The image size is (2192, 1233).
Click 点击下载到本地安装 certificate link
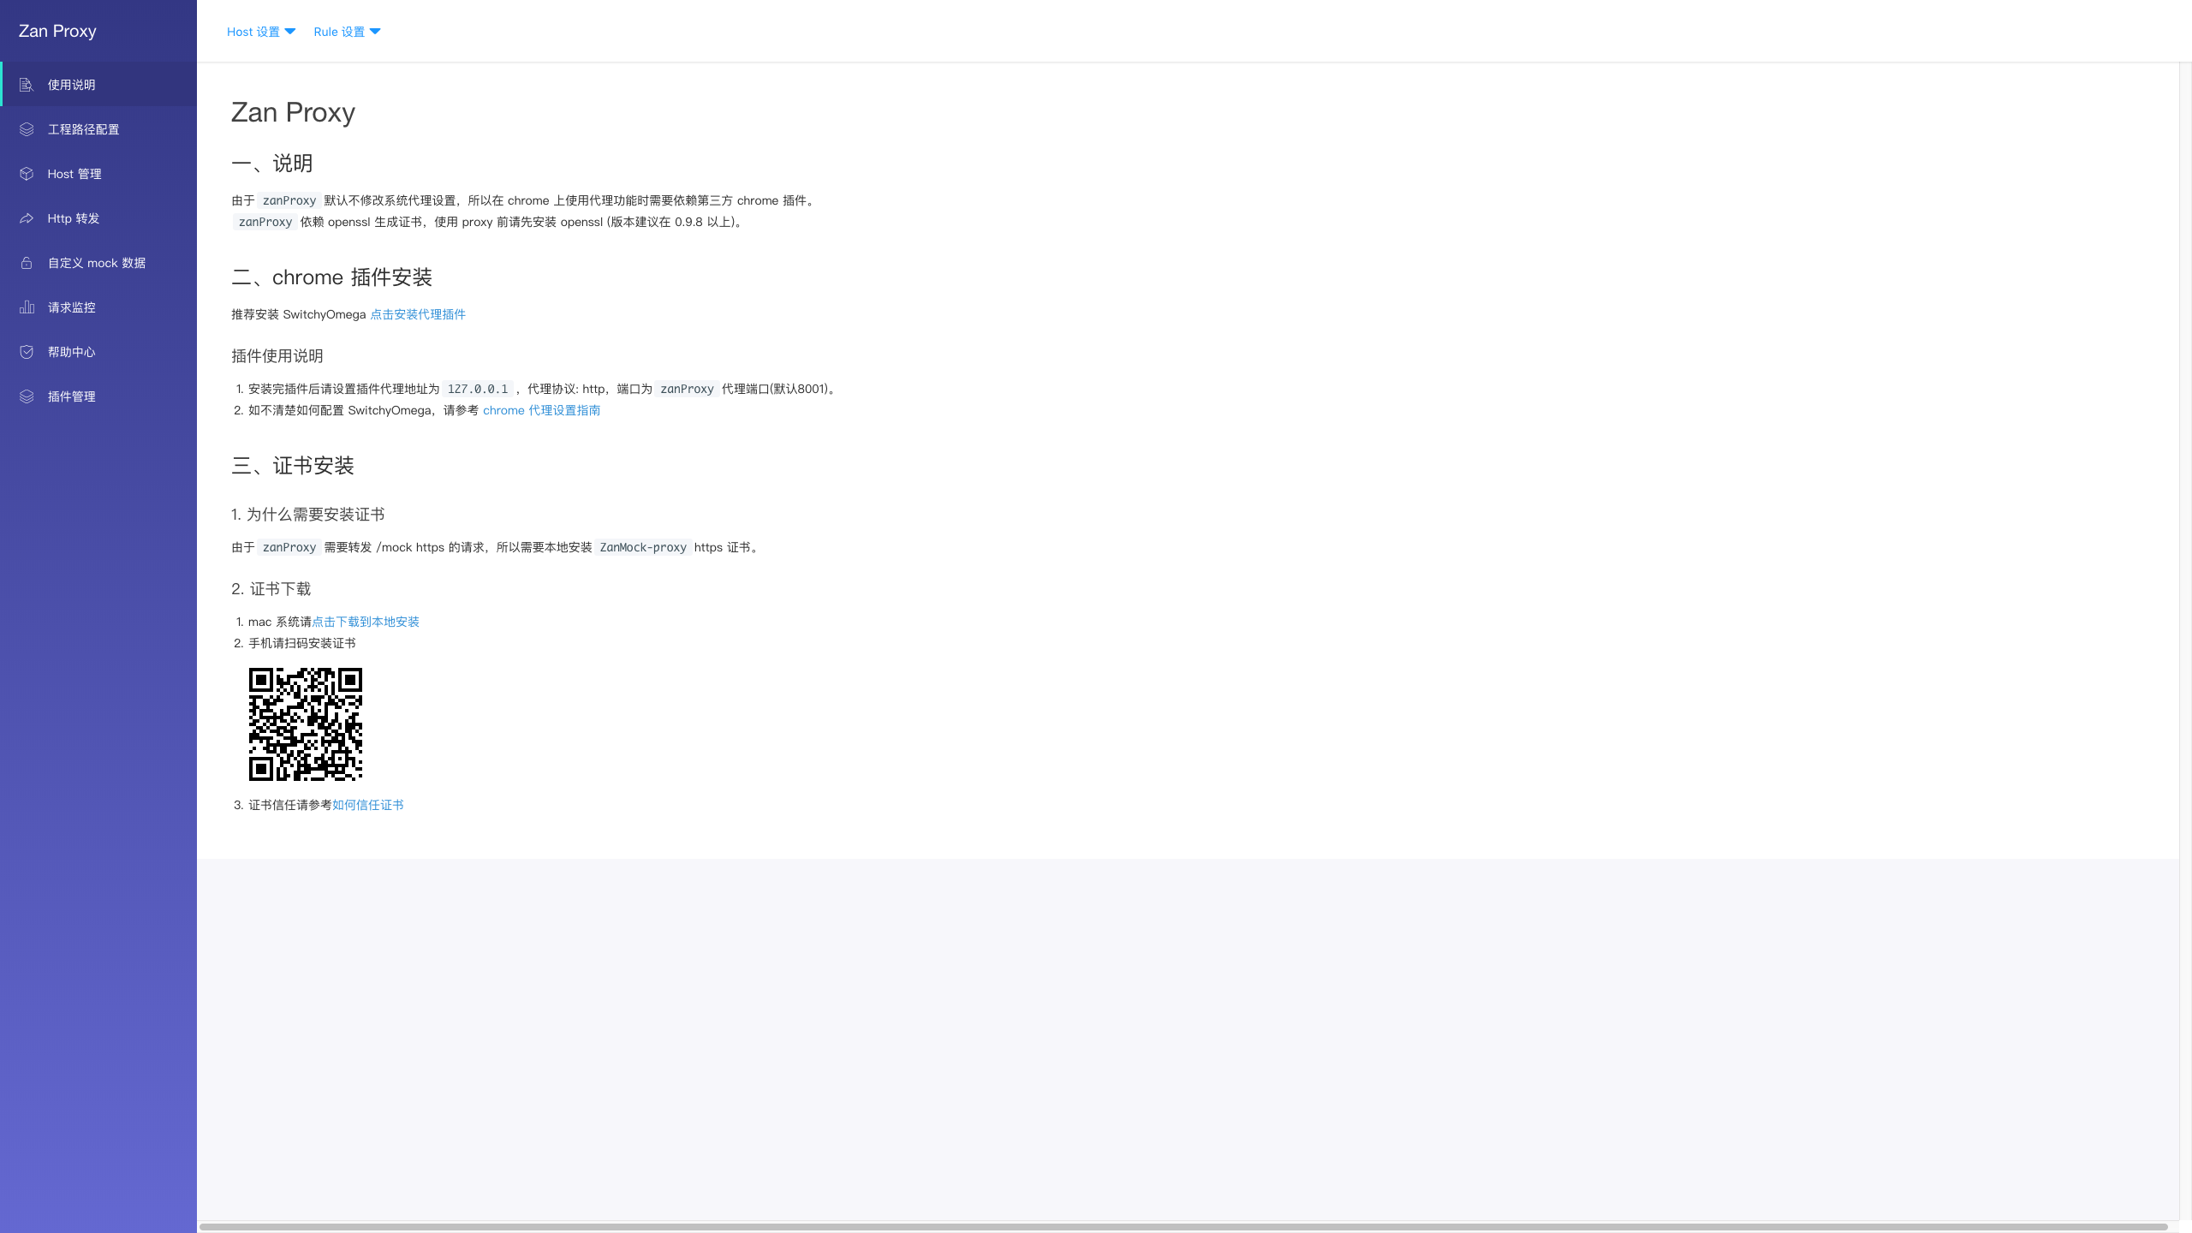click(366, 622)
